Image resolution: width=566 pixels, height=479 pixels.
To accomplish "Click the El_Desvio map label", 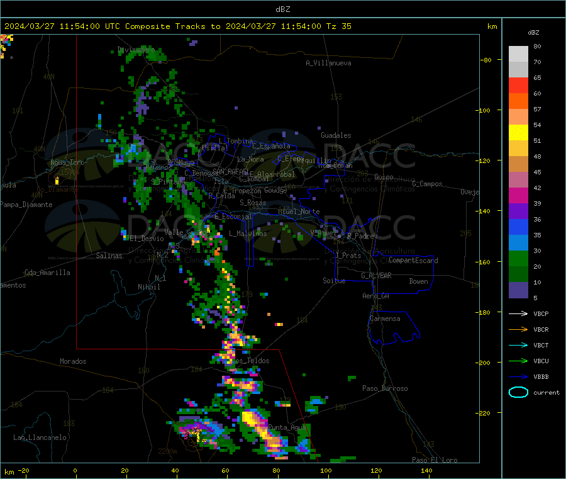I will [x=147, y=239].
